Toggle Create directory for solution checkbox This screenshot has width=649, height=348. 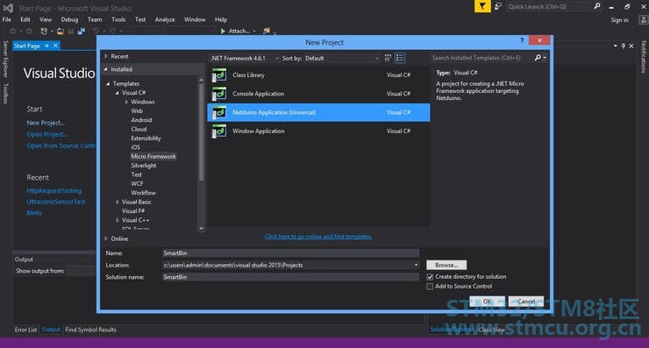[430, 277]
